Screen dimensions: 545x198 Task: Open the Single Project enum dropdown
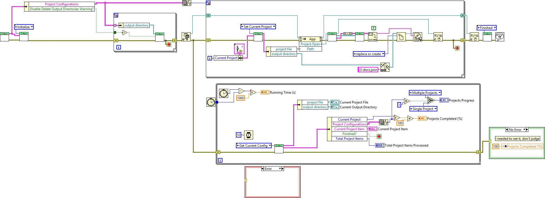(423, 109)
